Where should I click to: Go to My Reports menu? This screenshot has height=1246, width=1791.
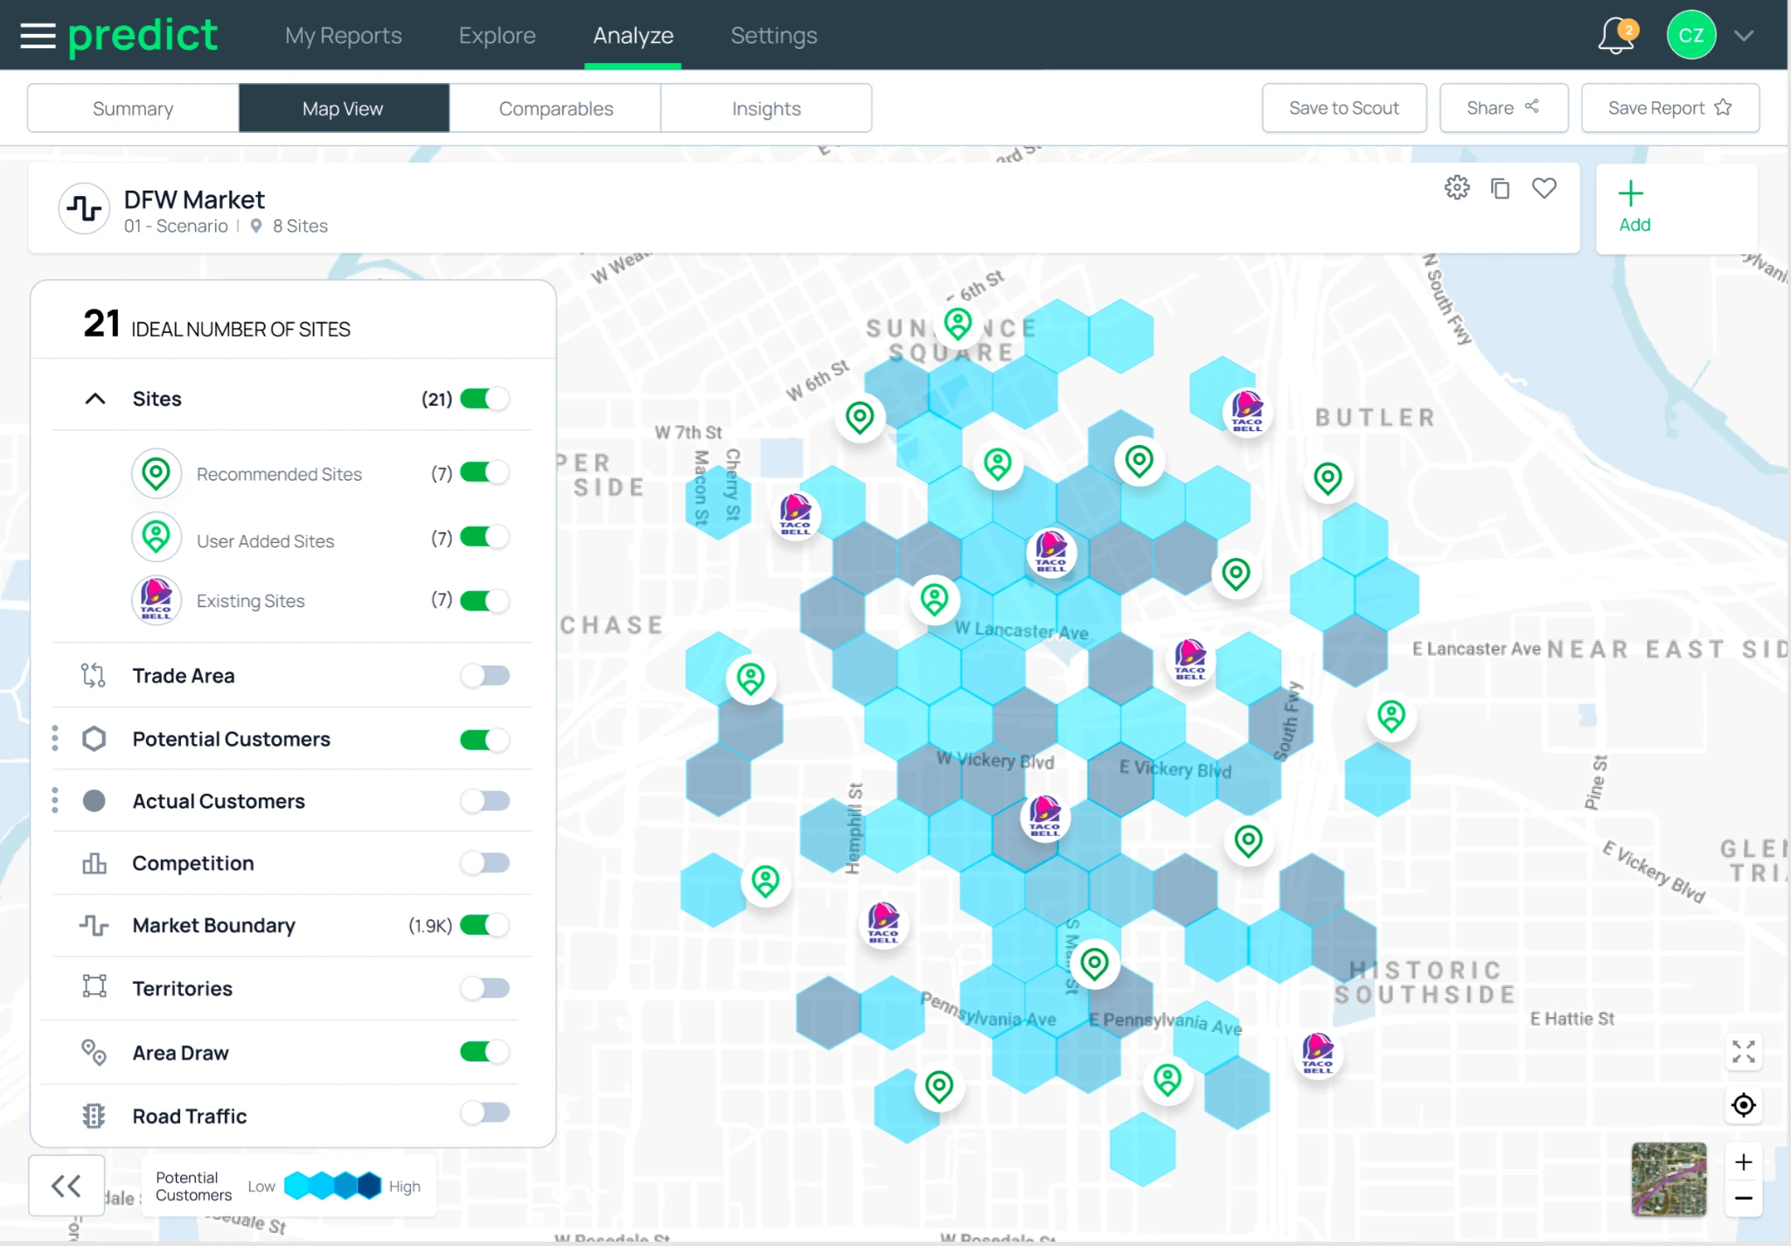point(344,36)
